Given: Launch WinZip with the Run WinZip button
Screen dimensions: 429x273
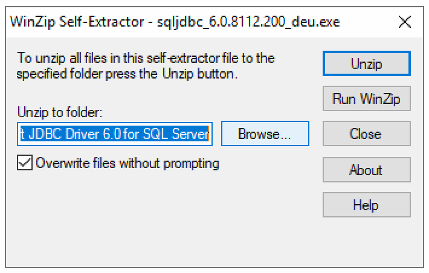Looking at the screenshot, I should (366, 98).
